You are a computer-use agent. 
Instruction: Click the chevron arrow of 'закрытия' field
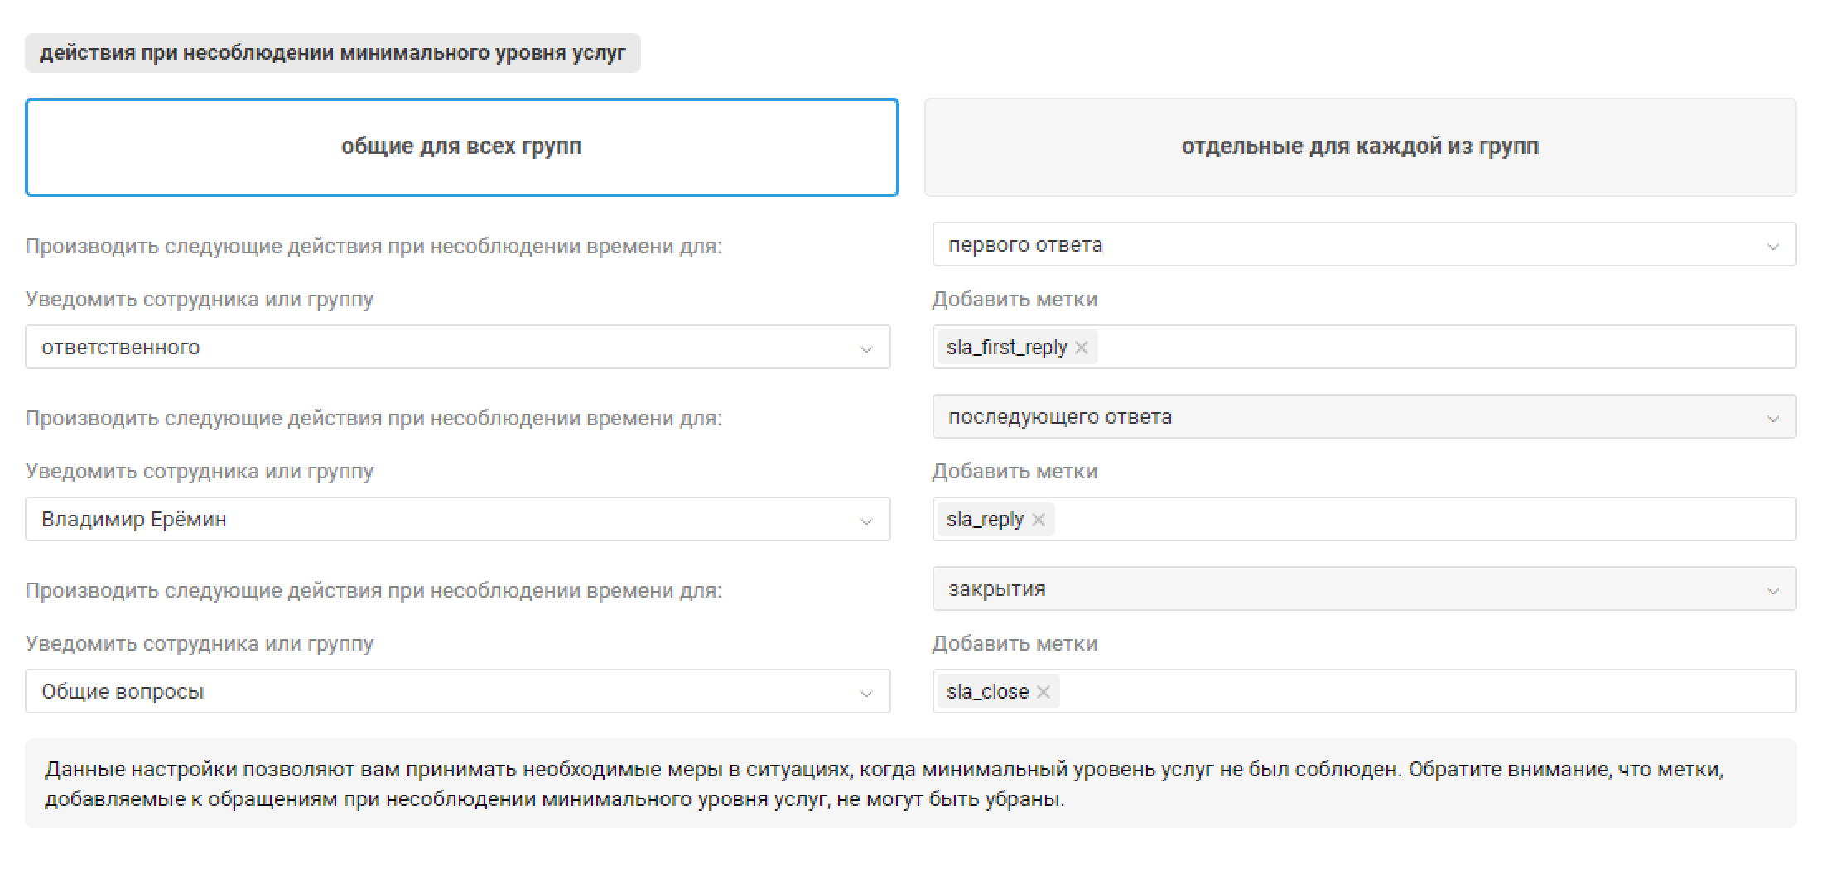click(1773, 591)
